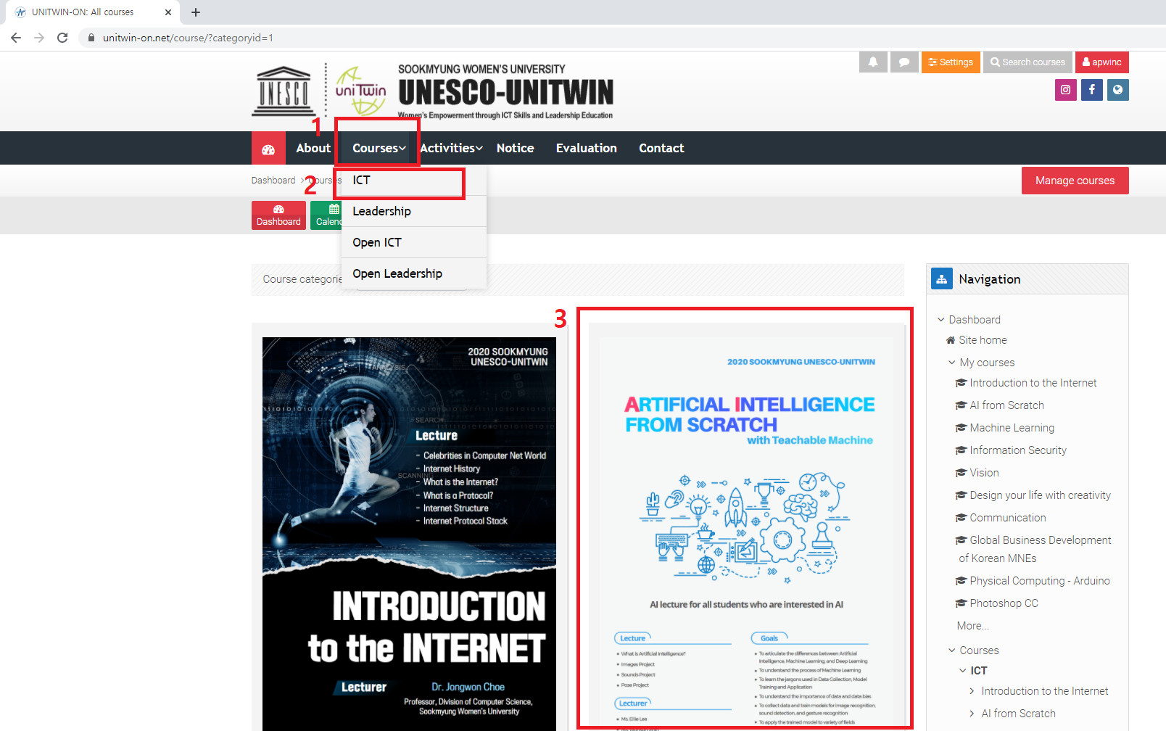Viewport: 1166px width, 731px height.
Task: Open the Evaluation menu item
Action: click(586, 148)
